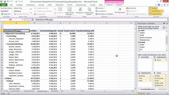The image size is (169, 95).
Task: Open Gehälter value field dropdown
Action: click(166, 76)
